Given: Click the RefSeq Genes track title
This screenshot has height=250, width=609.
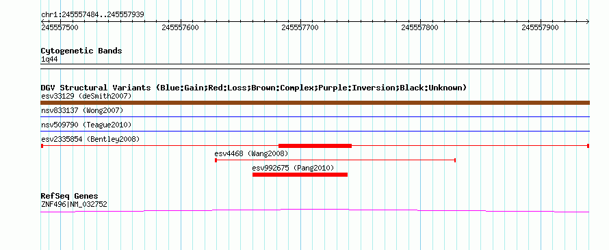Looking at the screenshot, I should [70, 196].
